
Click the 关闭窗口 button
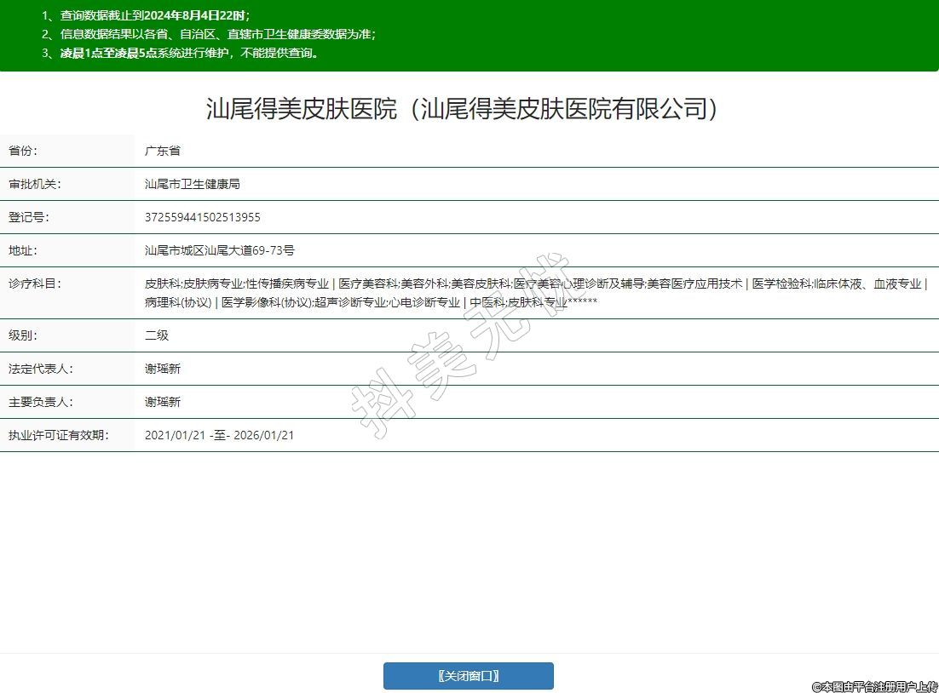[x=468, y=676]
